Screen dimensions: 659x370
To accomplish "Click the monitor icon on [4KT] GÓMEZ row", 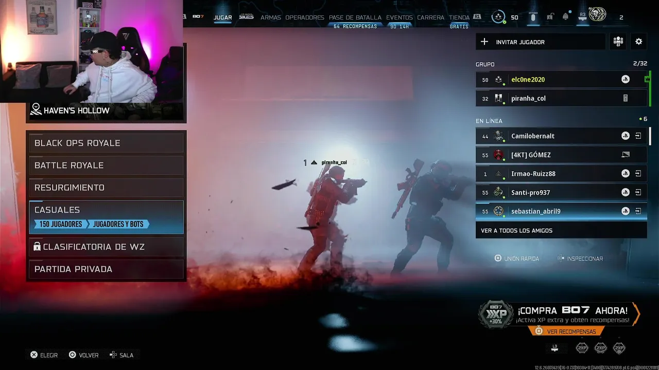I will [626, 155].
